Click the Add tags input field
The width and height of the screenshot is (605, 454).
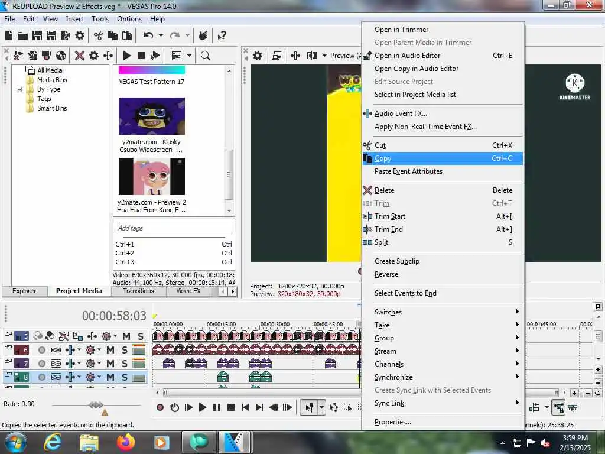pos(174,228)
